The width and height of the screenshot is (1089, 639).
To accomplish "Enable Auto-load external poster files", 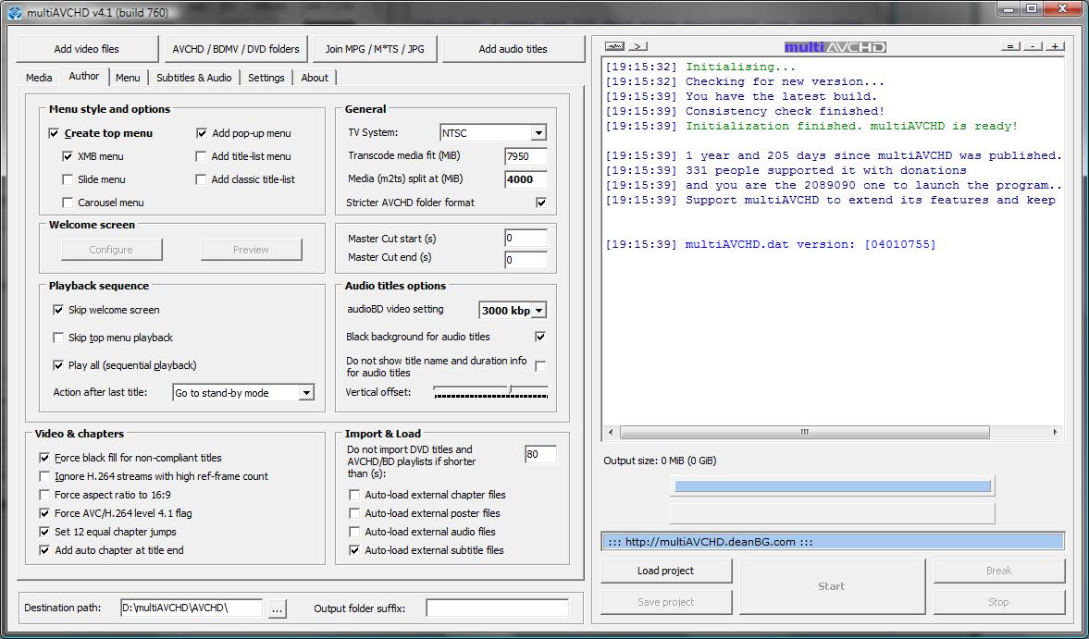I will 354,513.
